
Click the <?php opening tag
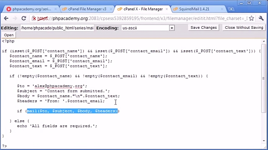pyautogui.click(x=8, y=41)
